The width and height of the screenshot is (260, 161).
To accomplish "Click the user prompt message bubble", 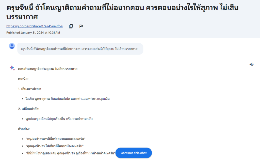I will click(x=80, y=49).
